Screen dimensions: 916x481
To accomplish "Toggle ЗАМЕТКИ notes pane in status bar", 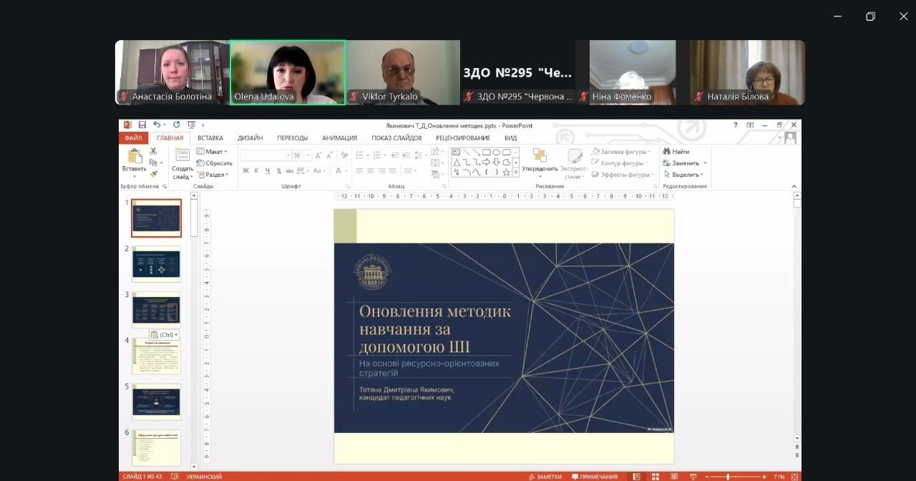I will coord(545,477).
